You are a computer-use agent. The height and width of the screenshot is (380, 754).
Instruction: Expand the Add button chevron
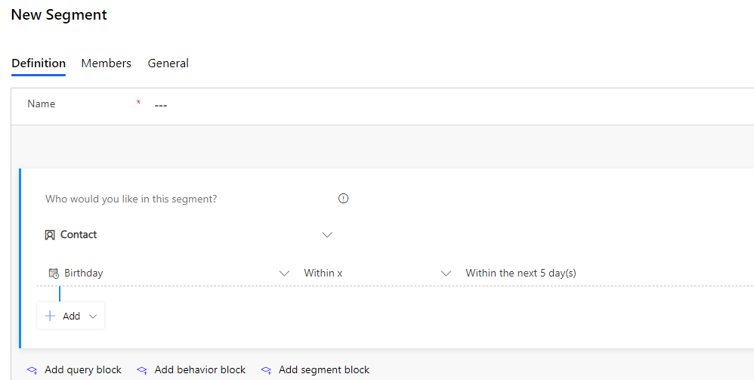click(x=93, y=316)
